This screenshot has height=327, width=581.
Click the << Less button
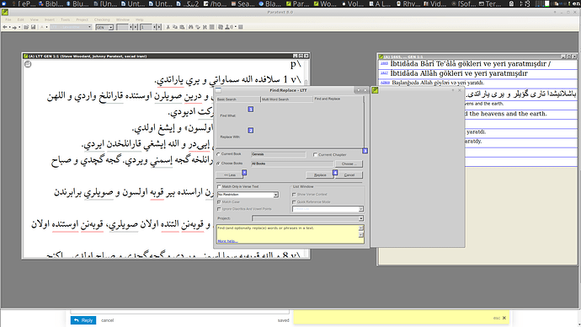tap(230, 175)
